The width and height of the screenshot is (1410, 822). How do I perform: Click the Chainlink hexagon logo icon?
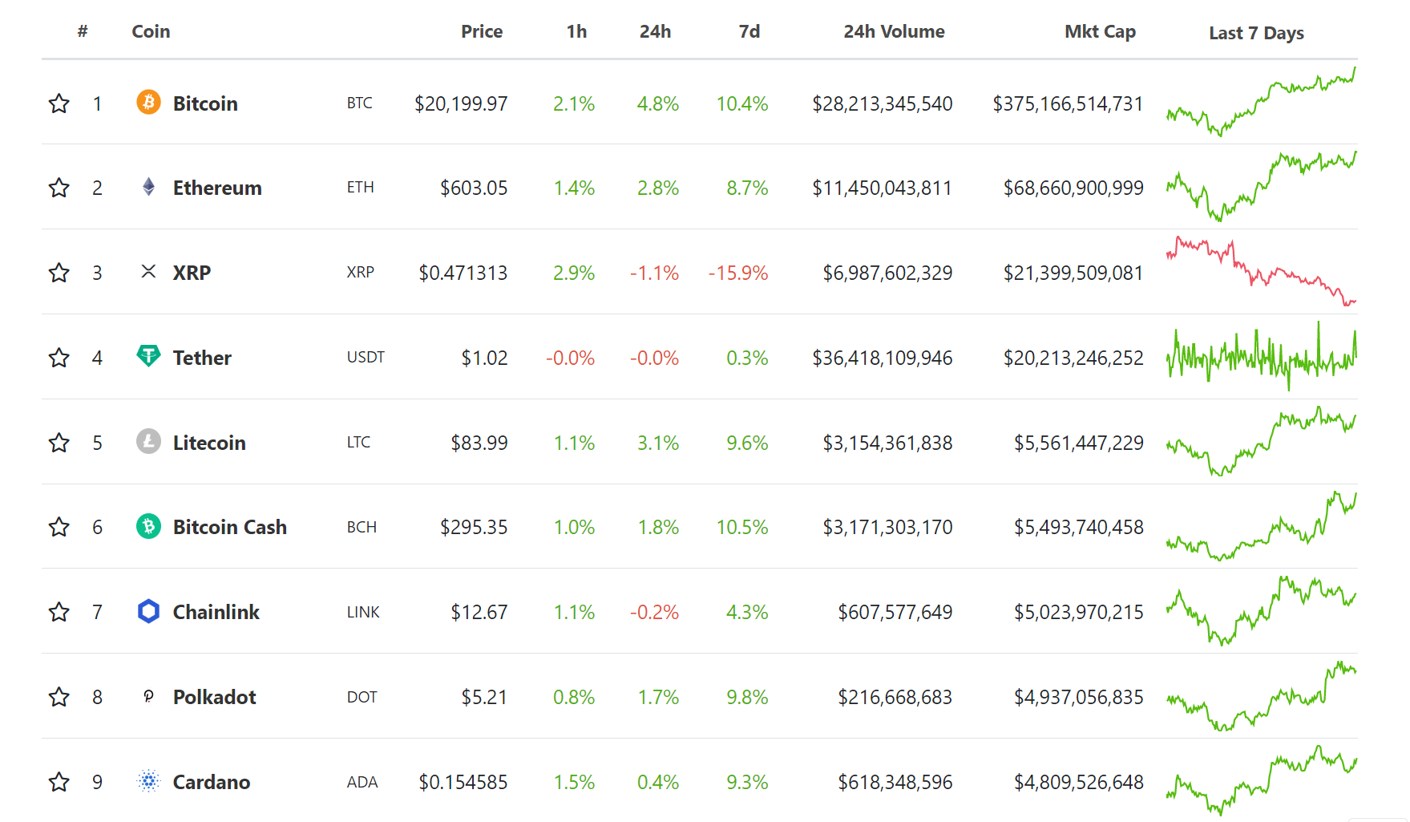[x=148, y=611]
